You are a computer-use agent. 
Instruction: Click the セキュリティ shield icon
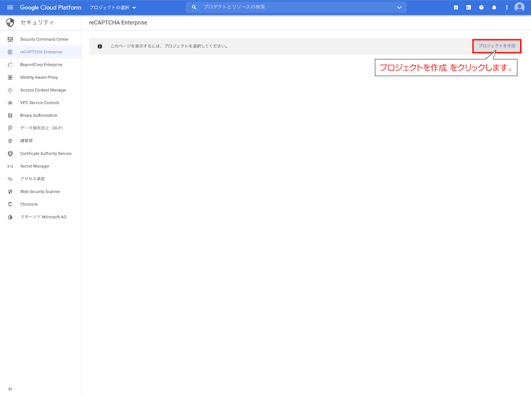[x=10, y=23]
